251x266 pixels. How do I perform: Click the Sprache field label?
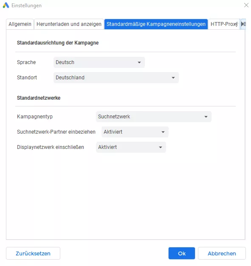26,62
